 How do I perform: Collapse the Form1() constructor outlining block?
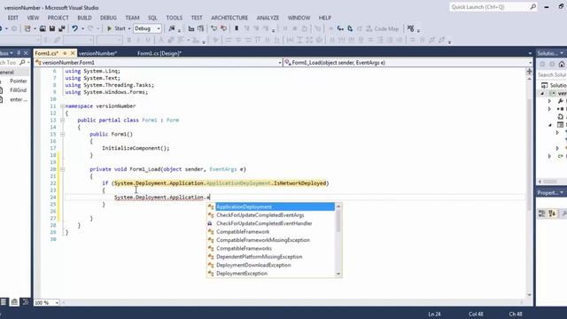click(62, 134)
